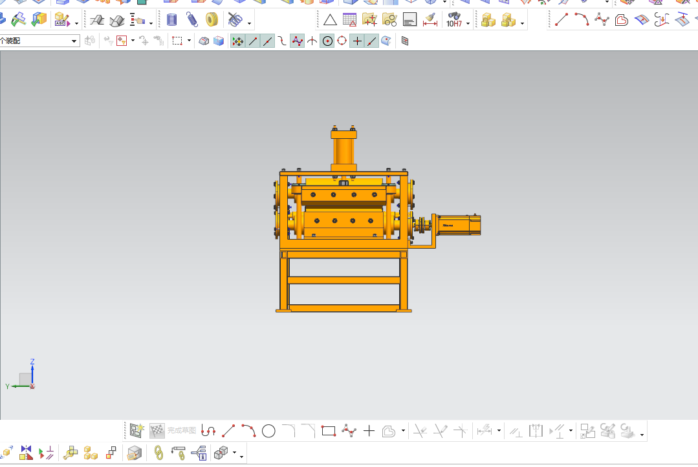Select the yellow disk spring tool
Screen dimensions: 698x467
point(212,20)
